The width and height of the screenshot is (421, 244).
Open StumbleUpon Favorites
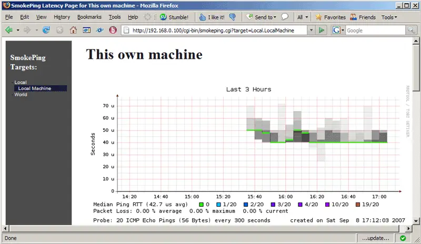(x=330, y=17)
